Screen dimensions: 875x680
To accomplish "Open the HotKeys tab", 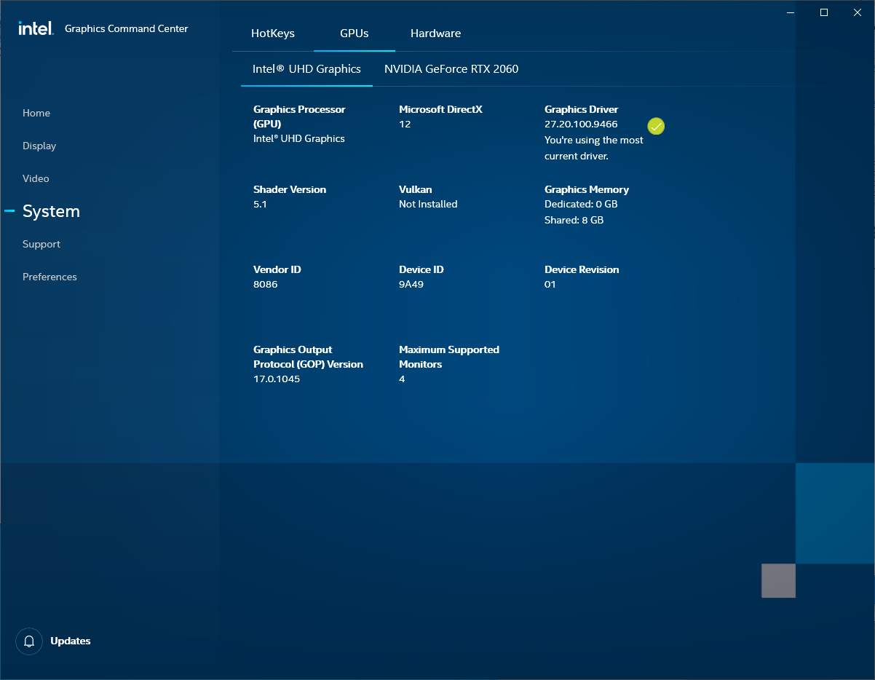I will [273, 33].
